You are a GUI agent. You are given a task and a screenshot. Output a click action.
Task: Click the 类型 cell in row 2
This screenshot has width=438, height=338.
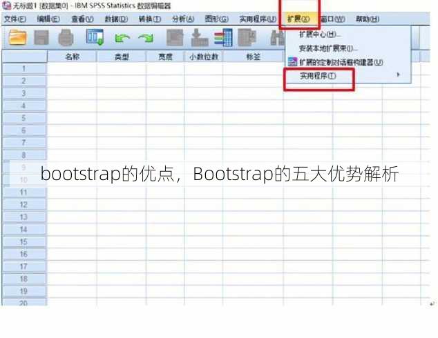122,81
